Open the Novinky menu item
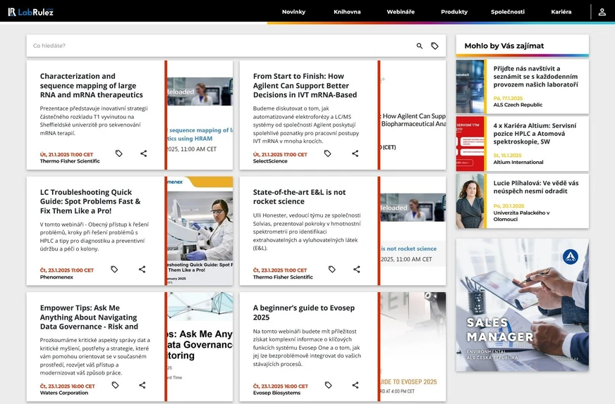615x404 pixels. click(293, 12)
